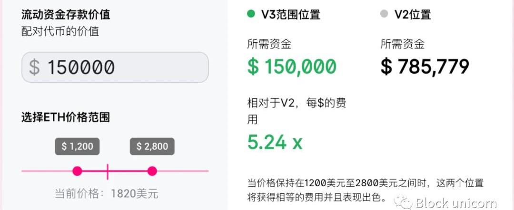Image resolution: width=514 pixels, height=210 pixels.
Task: Click the dollar sign in the deposit field
Action: tap(34, 67)
